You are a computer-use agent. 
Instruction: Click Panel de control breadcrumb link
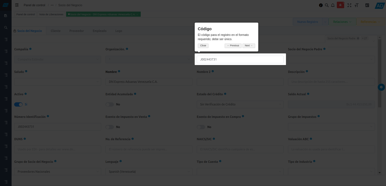(x=34, y=5)
